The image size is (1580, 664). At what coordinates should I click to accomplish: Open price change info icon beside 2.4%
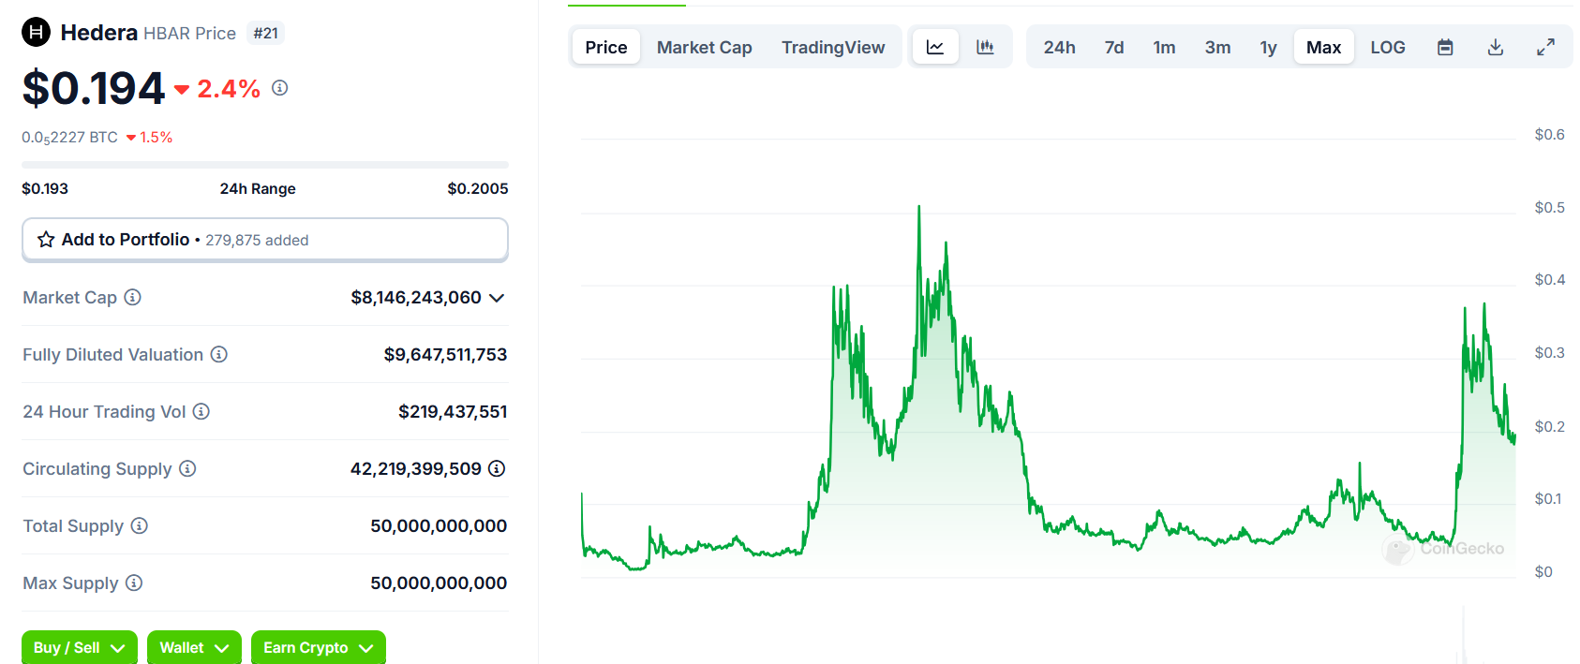[279, 87]
